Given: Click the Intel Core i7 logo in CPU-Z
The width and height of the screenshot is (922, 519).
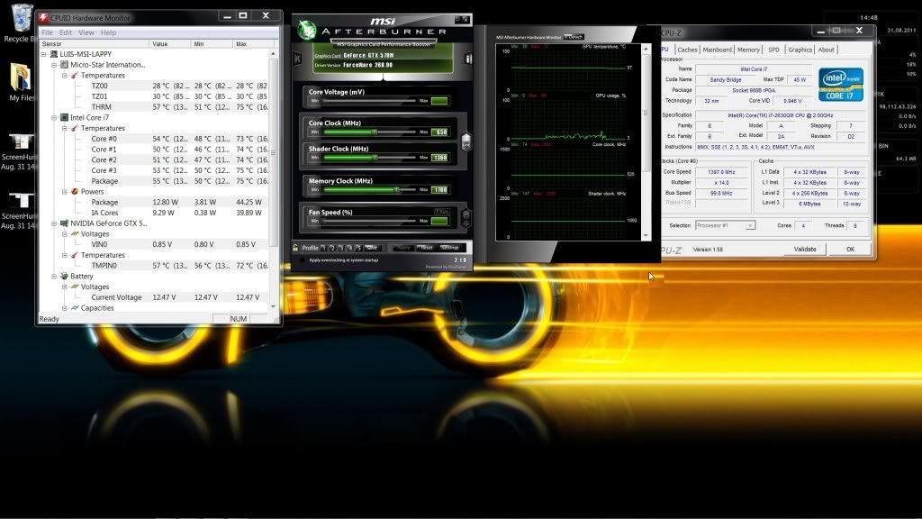Looking at the screenshot, I should (x=840, y=84).
